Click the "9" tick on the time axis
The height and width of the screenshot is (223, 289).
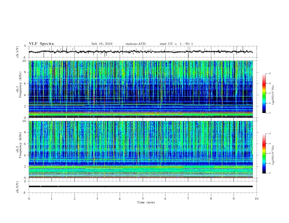tap(234, 199)
